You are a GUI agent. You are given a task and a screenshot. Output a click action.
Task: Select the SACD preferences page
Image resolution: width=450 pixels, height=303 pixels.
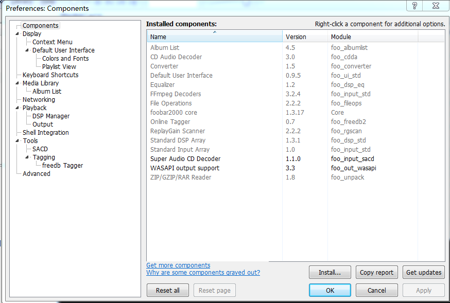coord(40,149)
